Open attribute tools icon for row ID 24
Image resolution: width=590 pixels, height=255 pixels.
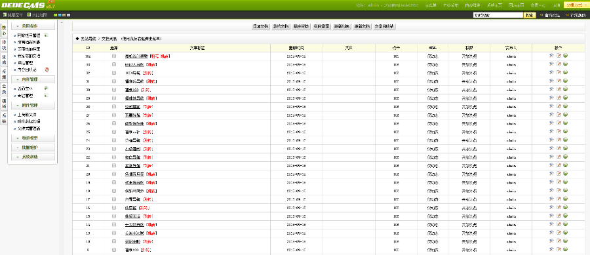click(x=551, y=140)
